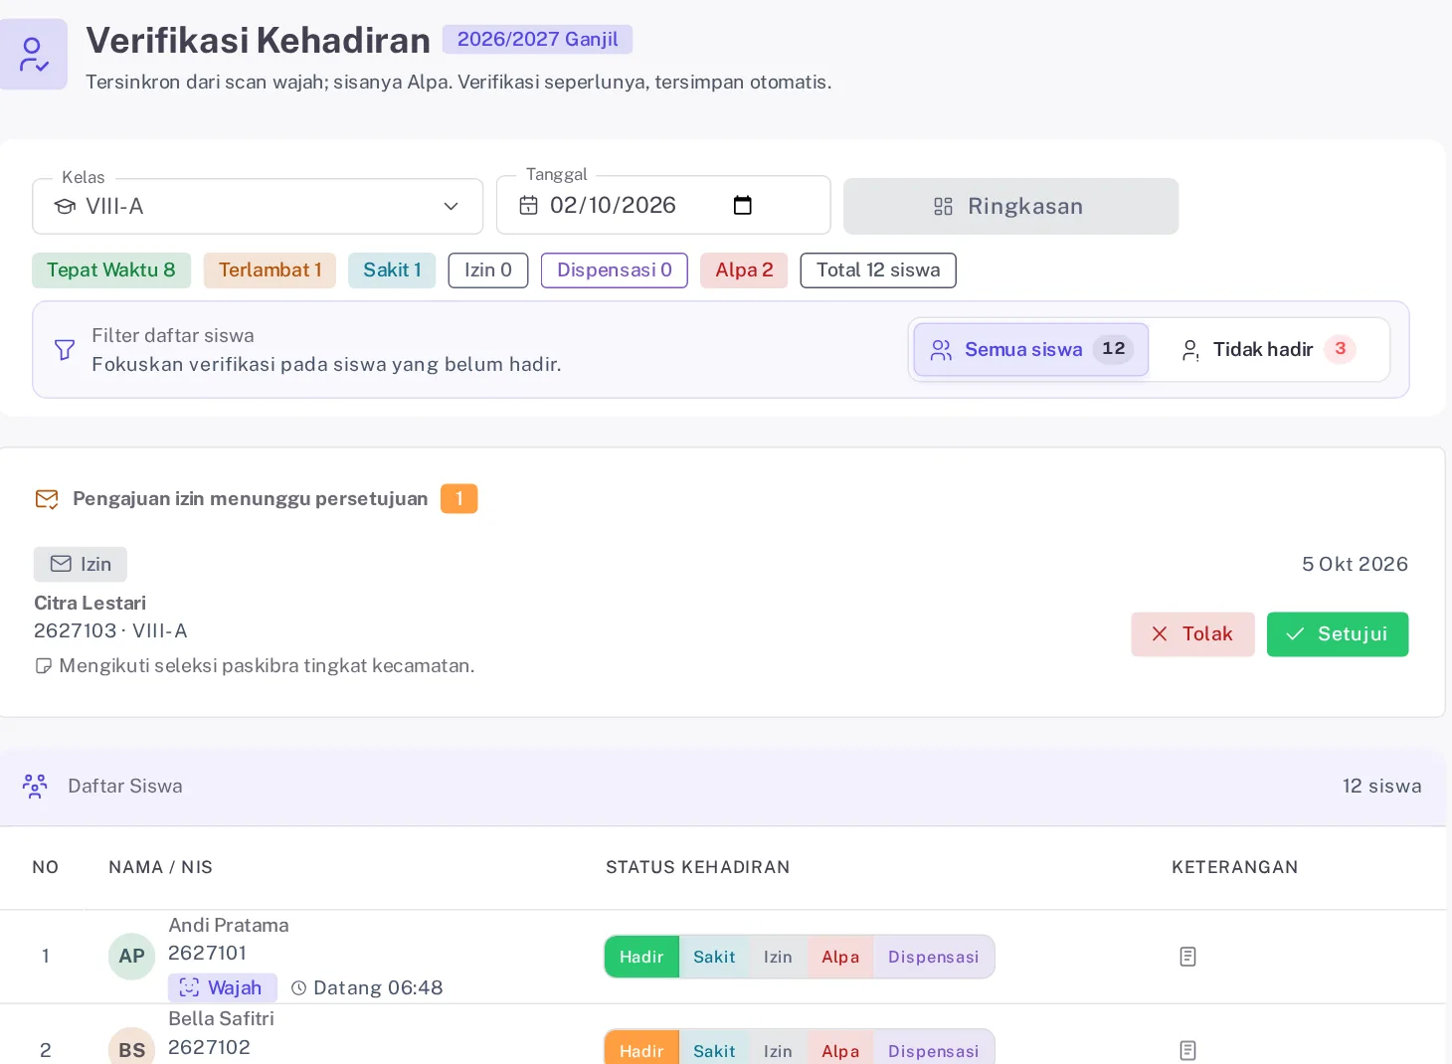This screenshot has height=1064, width=1452.
Task: Click the student name Citra Lestari
Action: click(x=90, y=604)
